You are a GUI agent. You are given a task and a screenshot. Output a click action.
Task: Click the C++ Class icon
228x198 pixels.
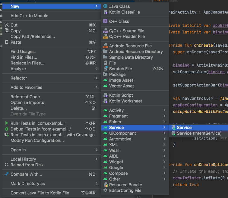click(x=105, y=21)
